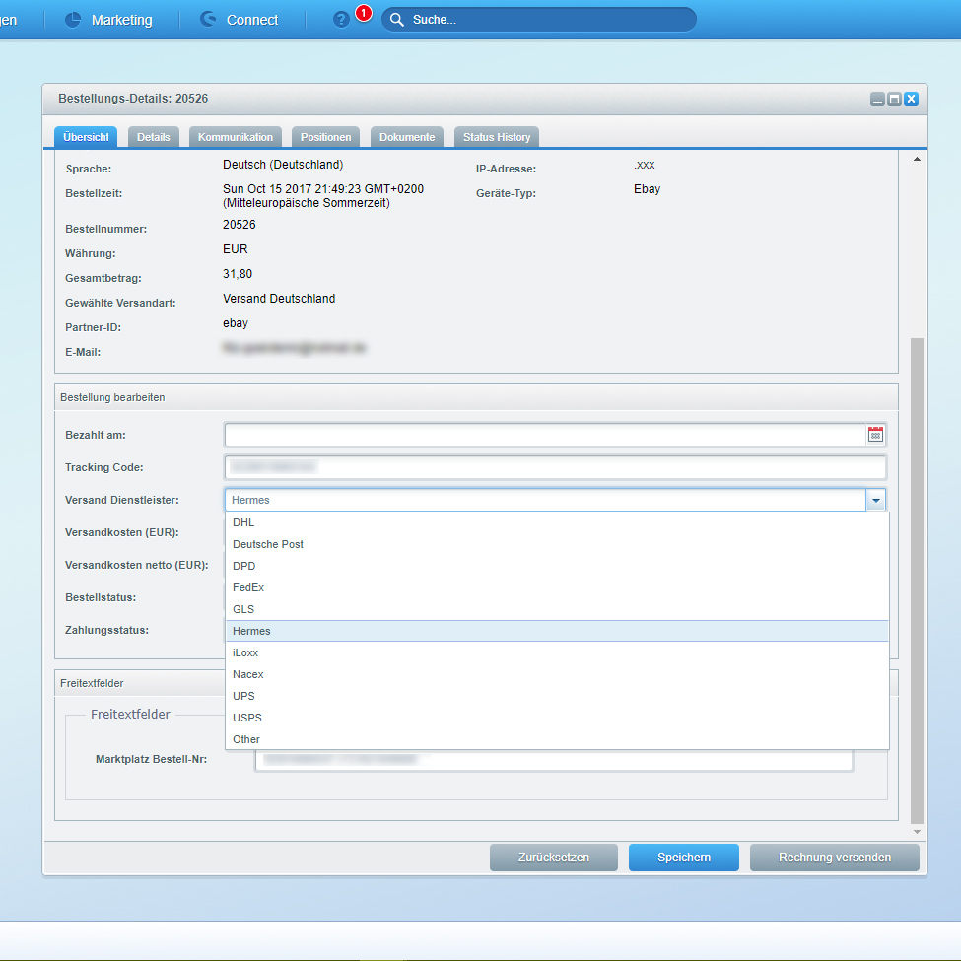This screenshot has height=961, width=961.
Task: Open the calendar date picker icon
Action: click(875, 435)
